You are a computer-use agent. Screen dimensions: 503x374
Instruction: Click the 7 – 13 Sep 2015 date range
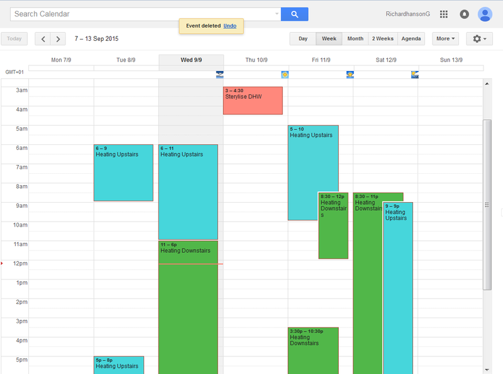[x=97, y=39]
